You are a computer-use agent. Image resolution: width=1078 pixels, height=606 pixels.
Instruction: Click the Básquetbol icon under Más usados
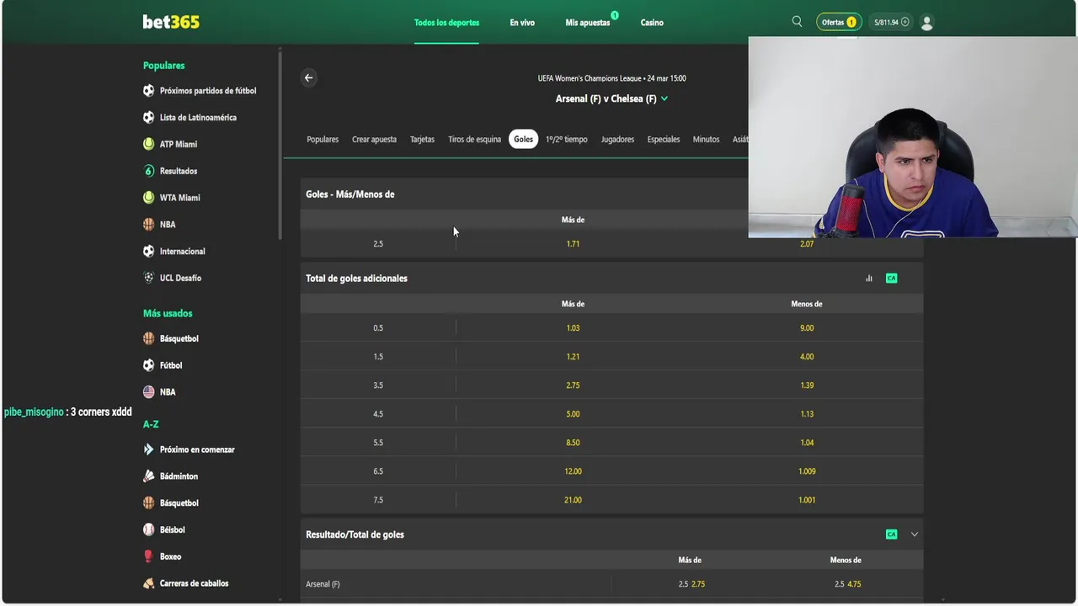[x=149, y=338]
